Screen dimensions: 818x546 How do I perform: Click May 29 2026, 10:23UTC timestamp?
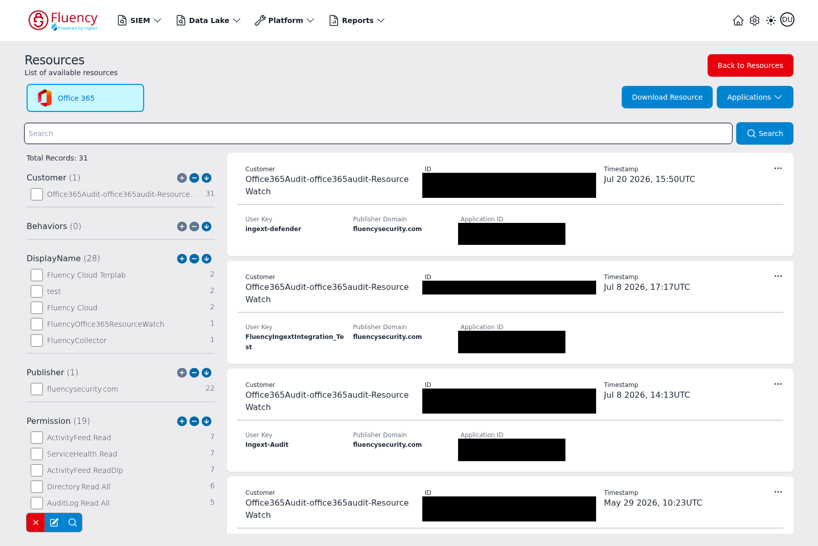pos(653,503)
